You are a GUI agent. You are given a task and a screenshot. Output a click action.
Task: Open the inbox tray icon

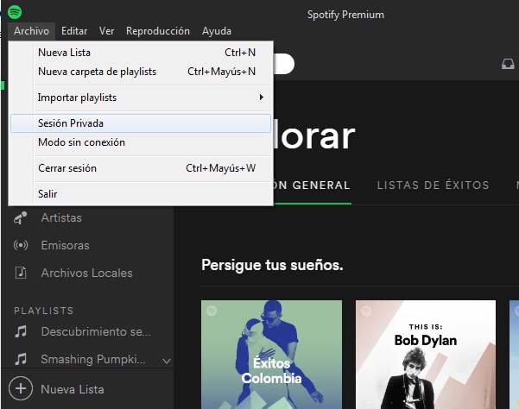click(x=508, y=64)
